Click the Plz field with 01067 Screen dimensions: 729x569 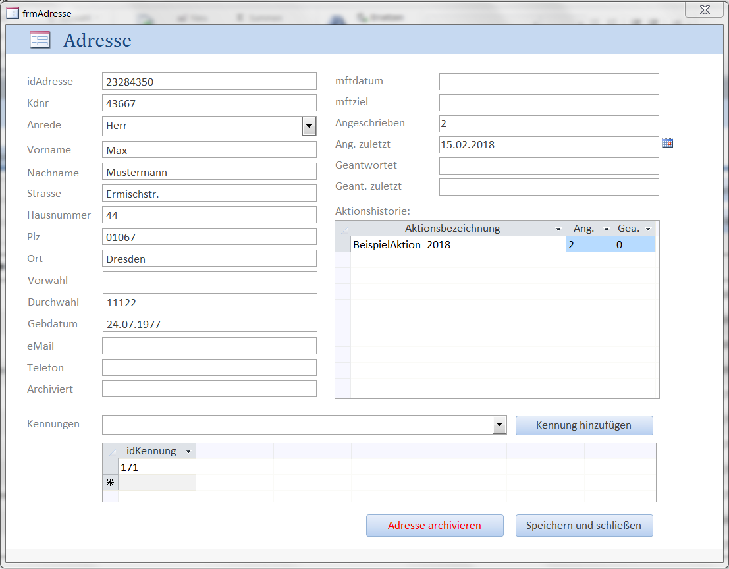click(x=209, y=236)
